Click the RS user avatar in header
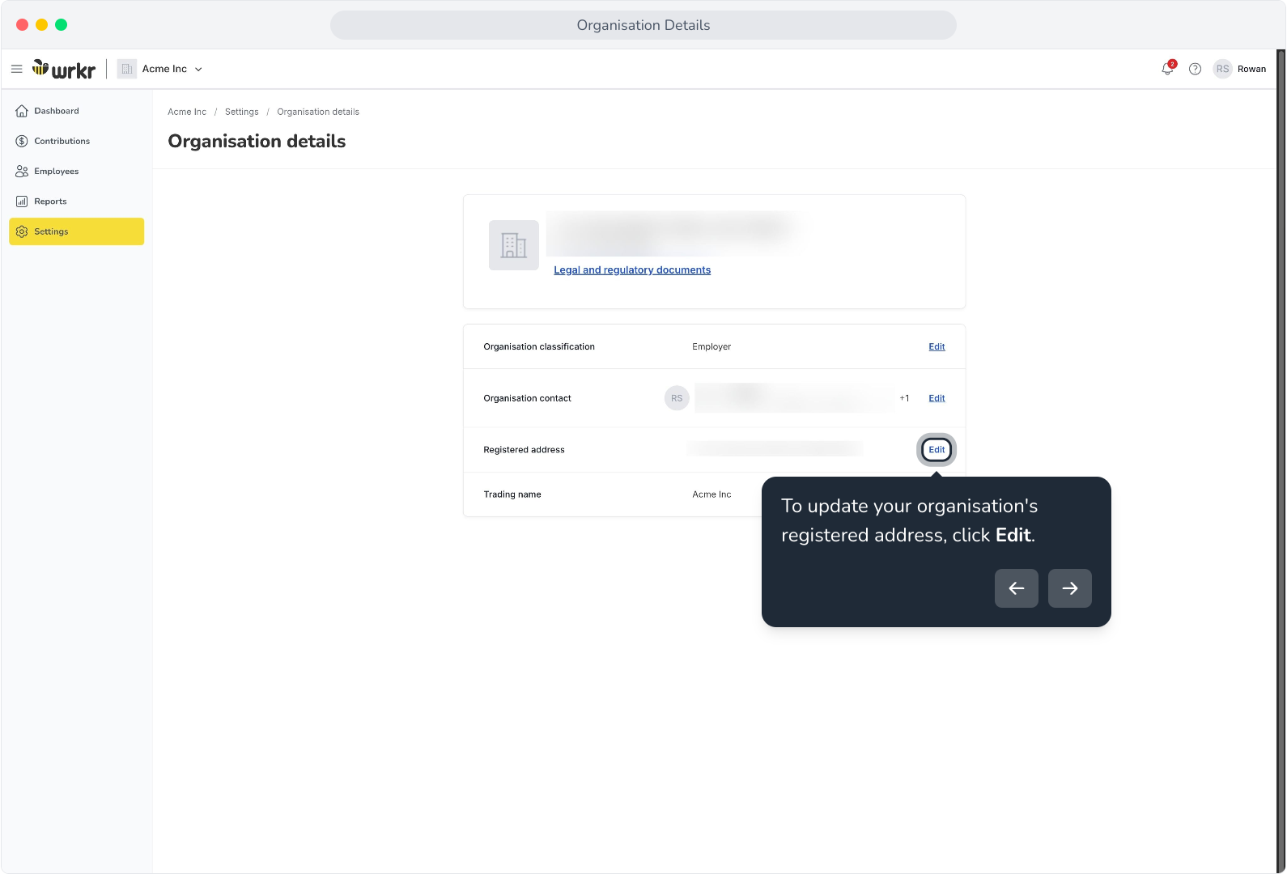The width and height of the screenshot is (1287, 874). point(1222,69)
